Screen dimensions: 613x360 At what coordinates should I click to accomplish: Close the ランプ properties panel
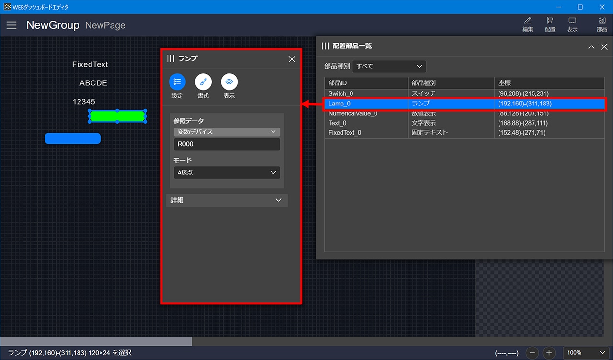292,59
